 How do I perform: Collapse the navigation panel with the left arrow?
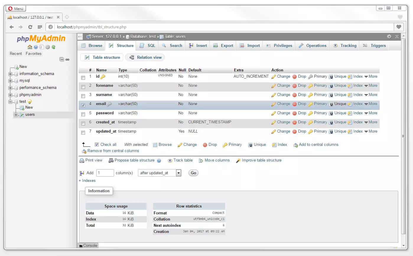tap(79, 36)
